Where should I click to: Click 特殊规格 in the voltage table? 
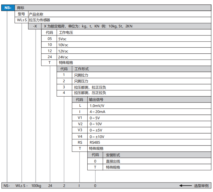66,63
